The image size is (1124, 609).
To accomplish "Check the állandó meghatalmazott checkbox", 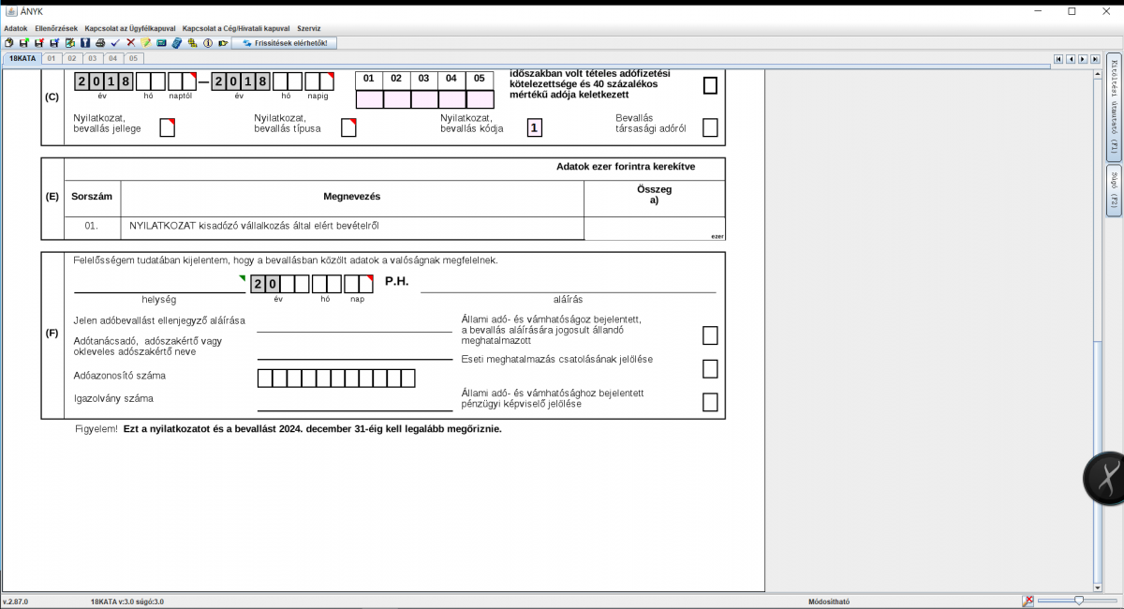I will (710, 335).
